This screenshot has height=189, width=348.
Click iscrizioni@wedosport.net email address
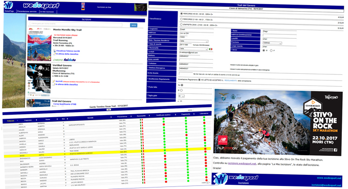(327, 185)
